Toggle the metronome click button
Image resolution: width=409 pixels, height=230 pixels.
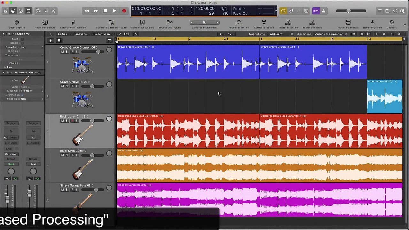coord(323,11)
